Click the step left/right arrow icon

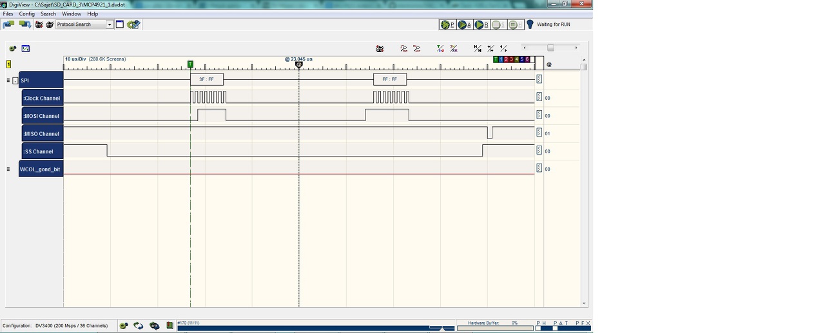tap(503, 48)
